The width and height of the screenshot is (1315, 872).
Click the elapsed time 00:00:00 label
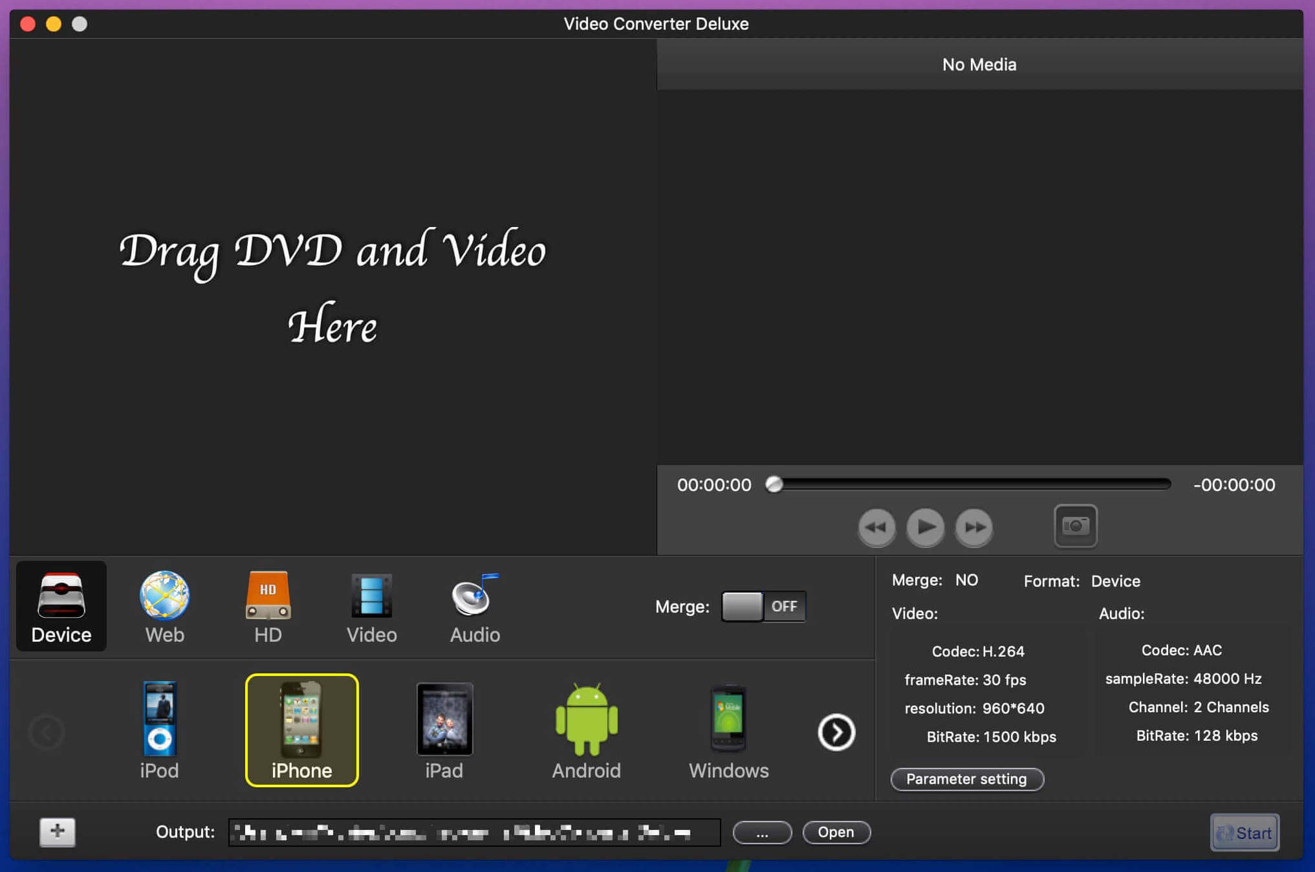[x=714, y=485]
